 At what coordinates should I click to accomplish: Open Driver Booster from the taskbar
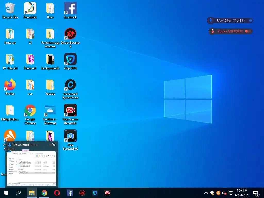(x=82, y=193)
